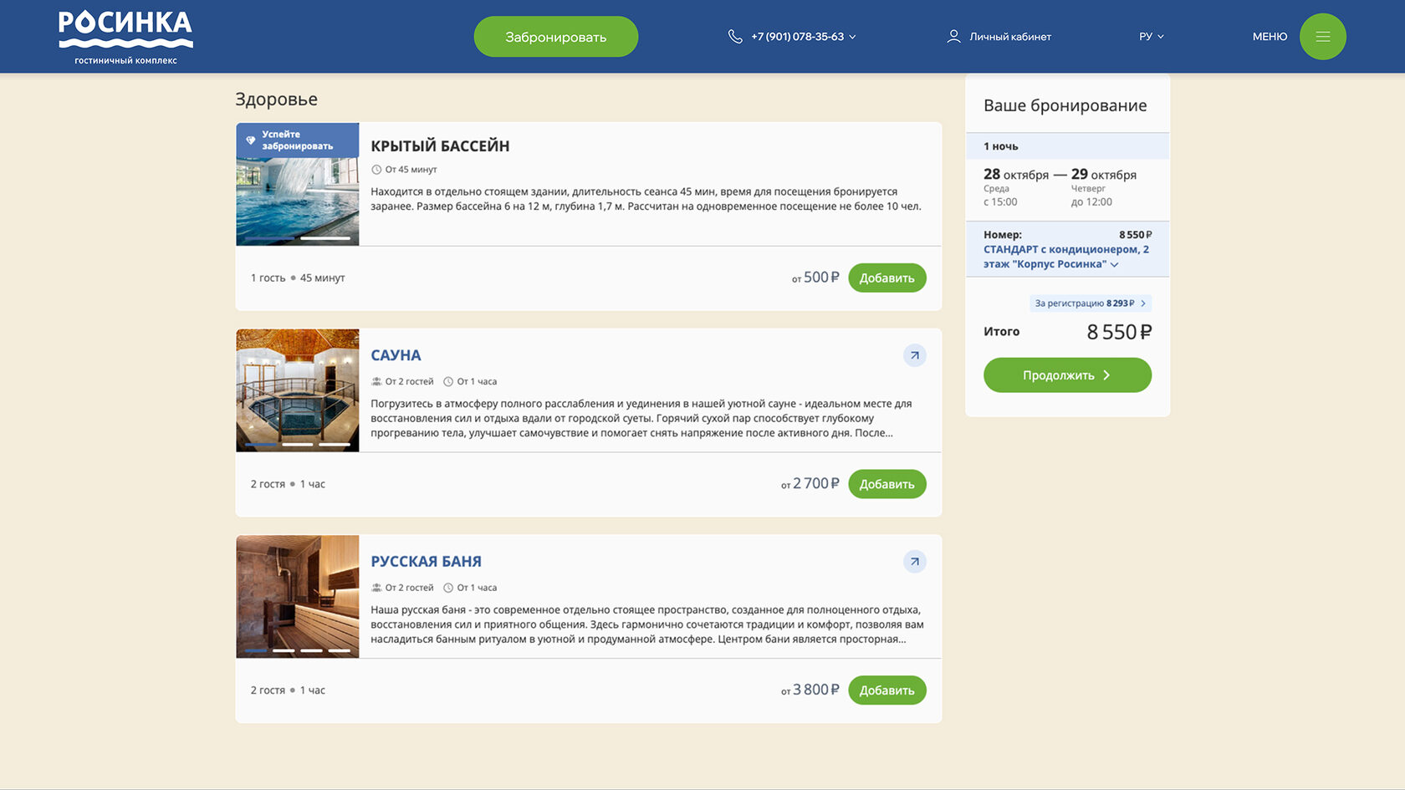Screen dimensions: 1405x790
Task: Click the Sauna photo thumbnail
Action: 298,390
